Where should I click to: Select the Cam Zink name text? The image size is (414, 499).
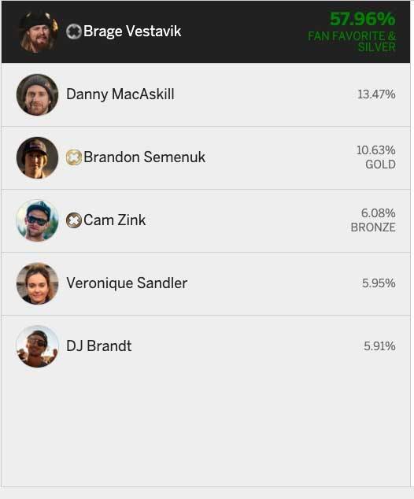[115, 220]
